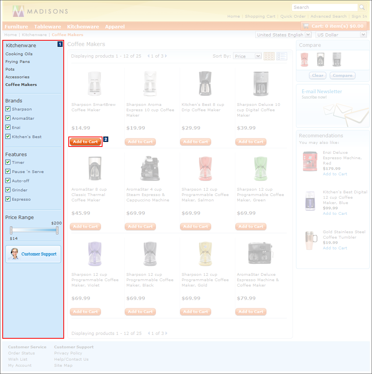Open the Sort By dropdown
Viewport: 372px width, 374px height.
pos(247,56)
